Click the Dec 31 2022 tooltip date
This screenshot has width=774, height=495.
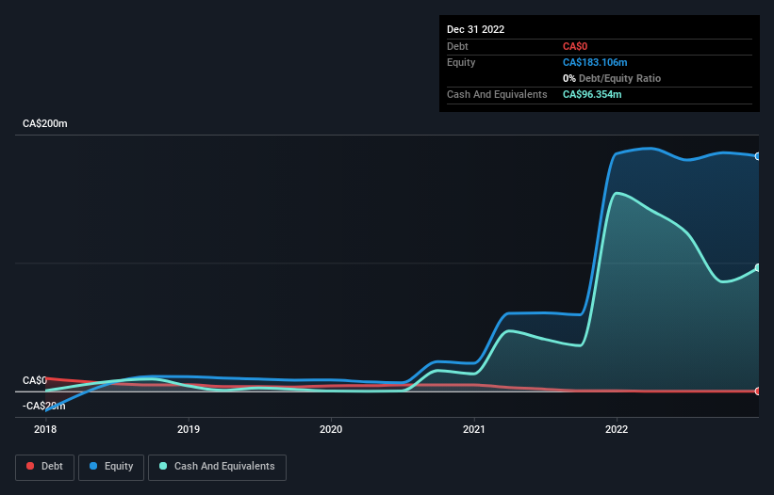(475, 29)
